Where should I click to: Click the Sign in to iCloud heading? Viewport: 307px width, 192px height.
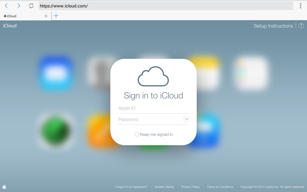click(153, 96)
